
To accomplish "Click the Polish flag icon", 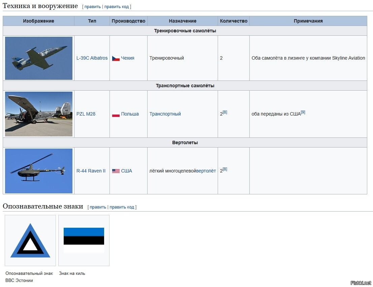I will click(116, 115).
